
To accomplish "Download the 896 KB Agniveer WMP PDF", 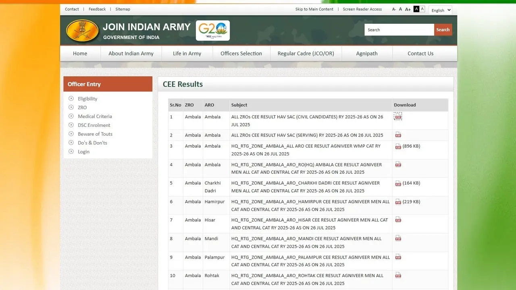I will [x=398, y=146].
